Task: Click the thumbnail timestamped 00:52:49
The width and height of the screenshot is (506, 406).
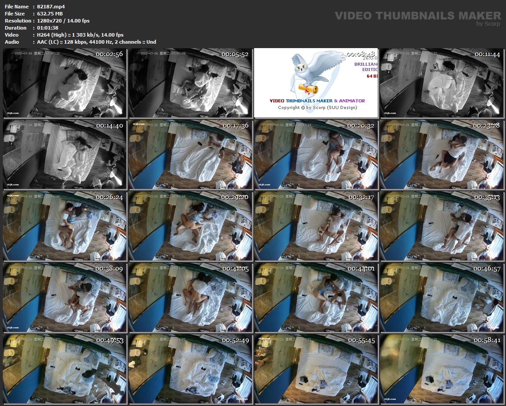Action: (191, 369)
